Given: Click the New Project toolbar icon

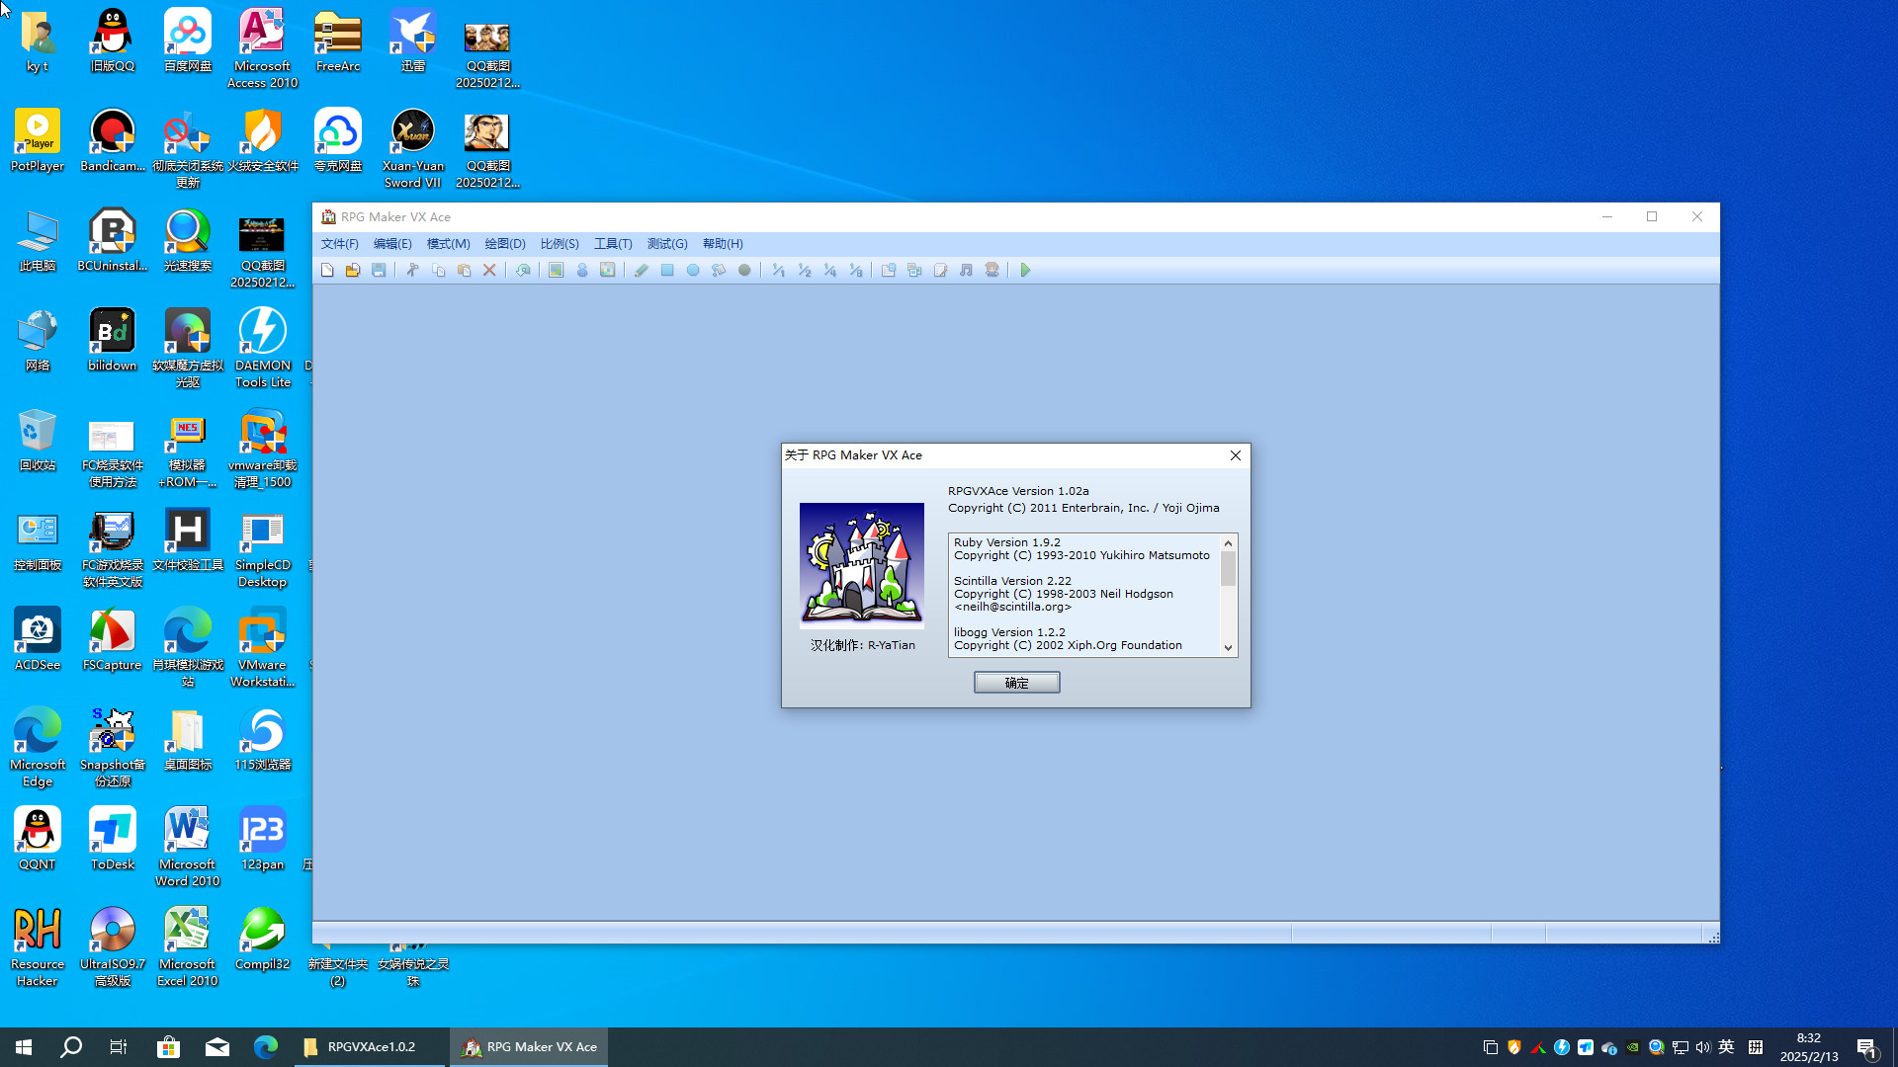Looking at the screenshot, I should pos(327,270).
